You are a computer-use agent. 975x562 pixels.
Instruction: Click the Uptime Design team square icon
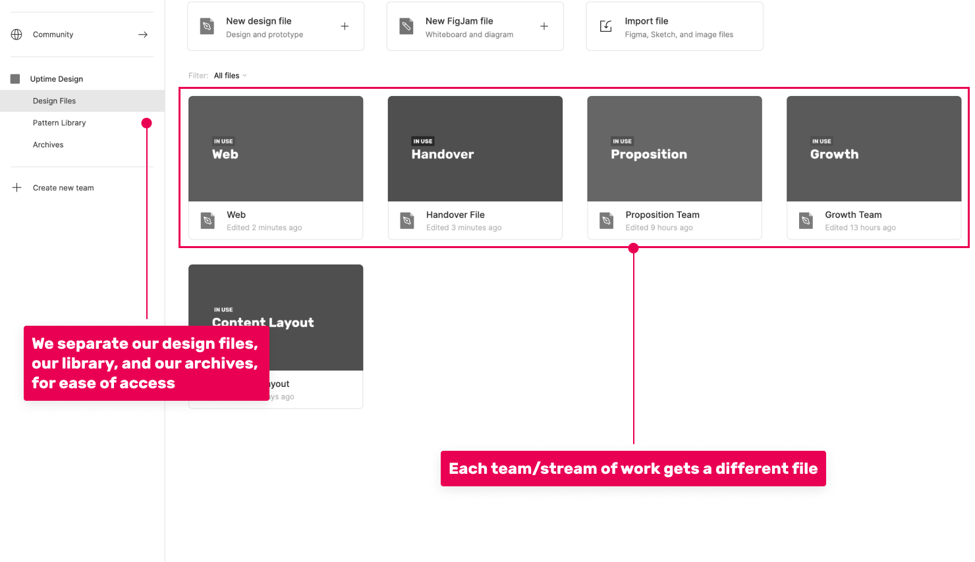click(x=15, y=79)
